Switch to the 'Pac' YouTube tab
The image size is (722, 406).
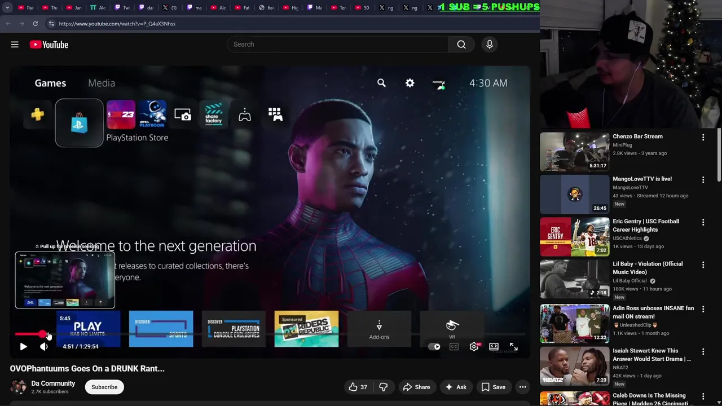coord(26,8)
